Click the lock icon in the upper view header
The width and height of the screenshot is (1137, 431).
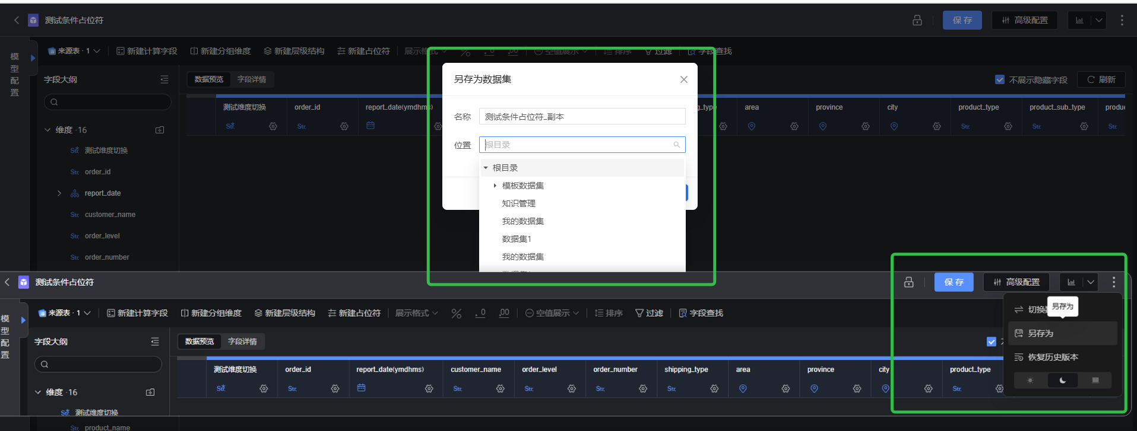point(917,20)
